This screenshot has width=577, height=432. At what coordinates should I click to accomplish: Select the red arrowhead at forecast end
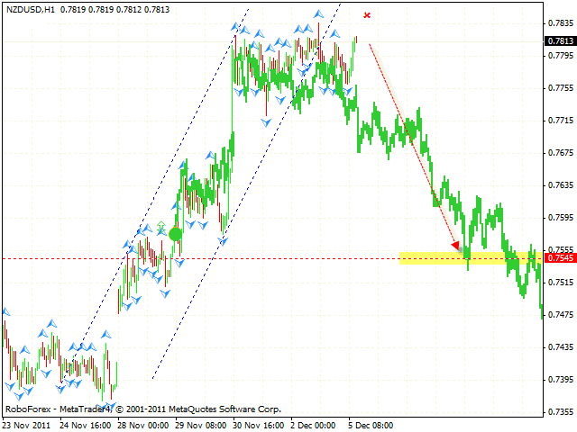pos(456,245)
